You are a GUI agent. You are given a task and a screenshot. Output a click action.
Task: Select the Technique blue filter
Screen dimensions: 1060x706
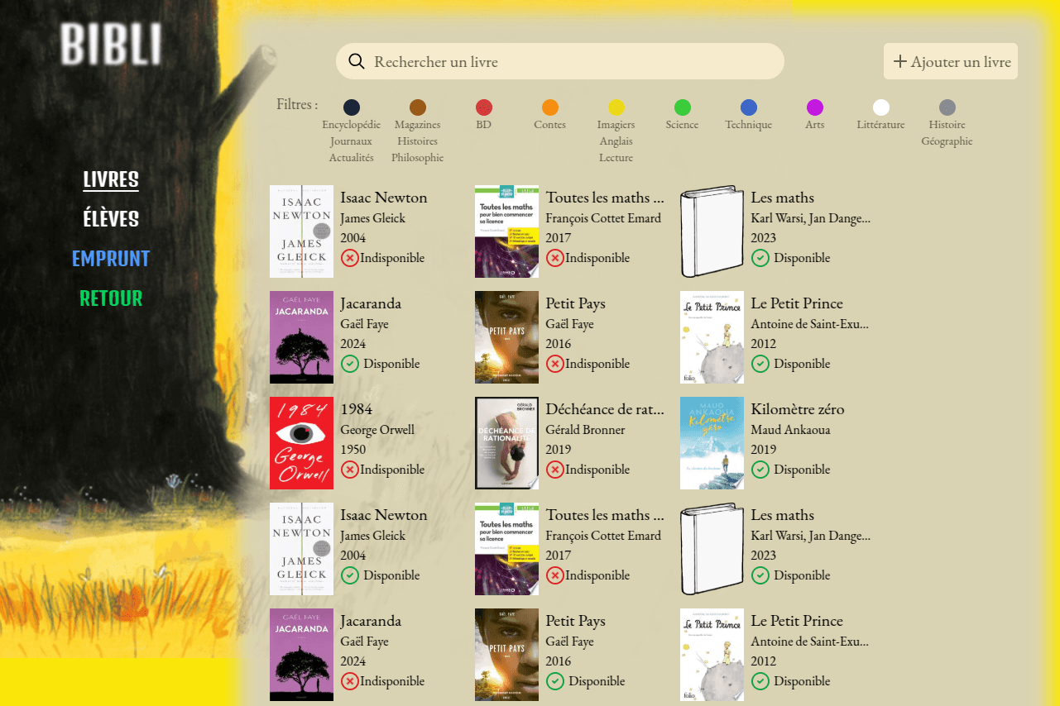click(749, 107)
